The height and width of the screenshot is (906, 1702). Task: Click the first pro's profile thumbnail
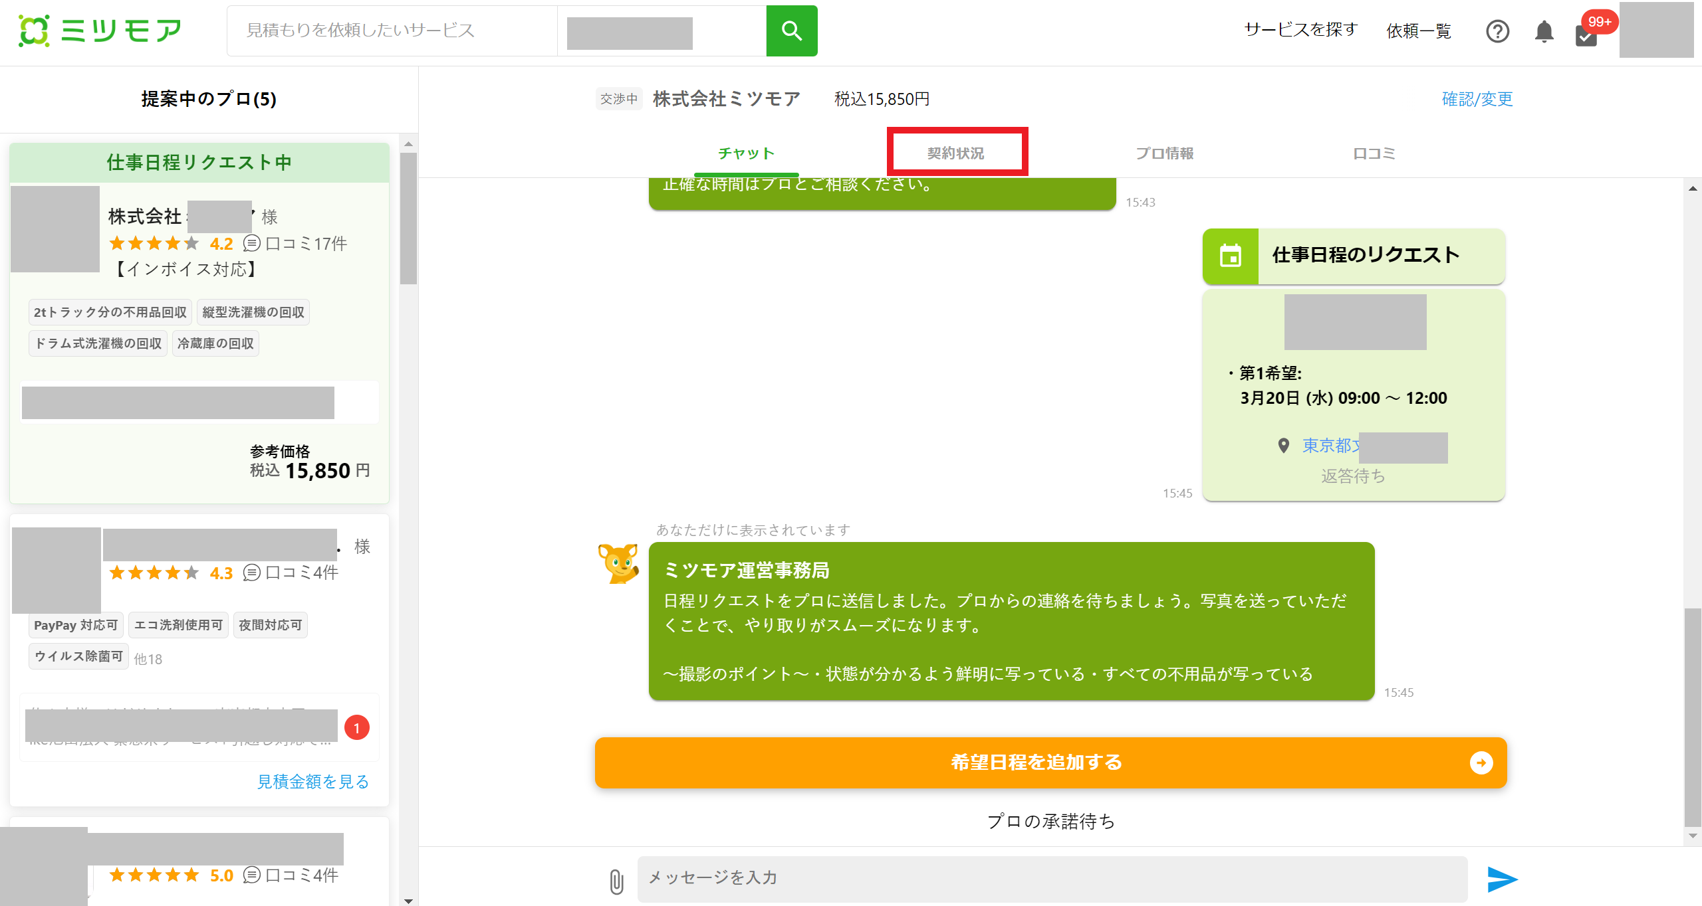[55, 229]
